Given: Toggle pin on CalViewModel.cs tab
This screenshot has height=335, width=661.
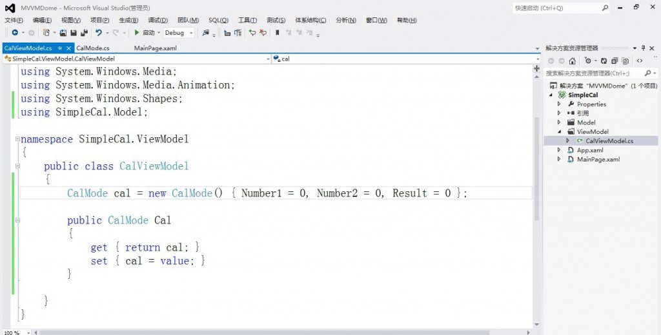Looking at the screenshot, I should tap(60, 48).
